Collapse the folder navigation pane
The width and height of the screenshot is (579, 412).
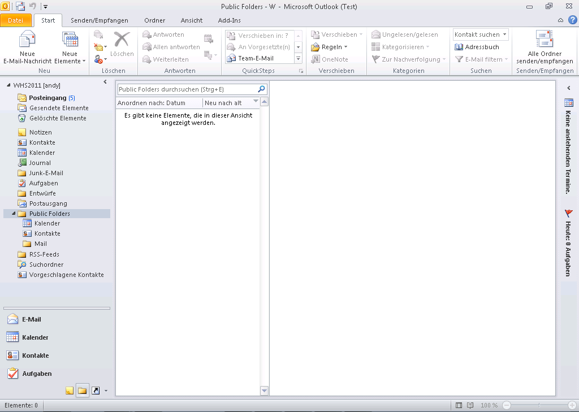[105, 83]
